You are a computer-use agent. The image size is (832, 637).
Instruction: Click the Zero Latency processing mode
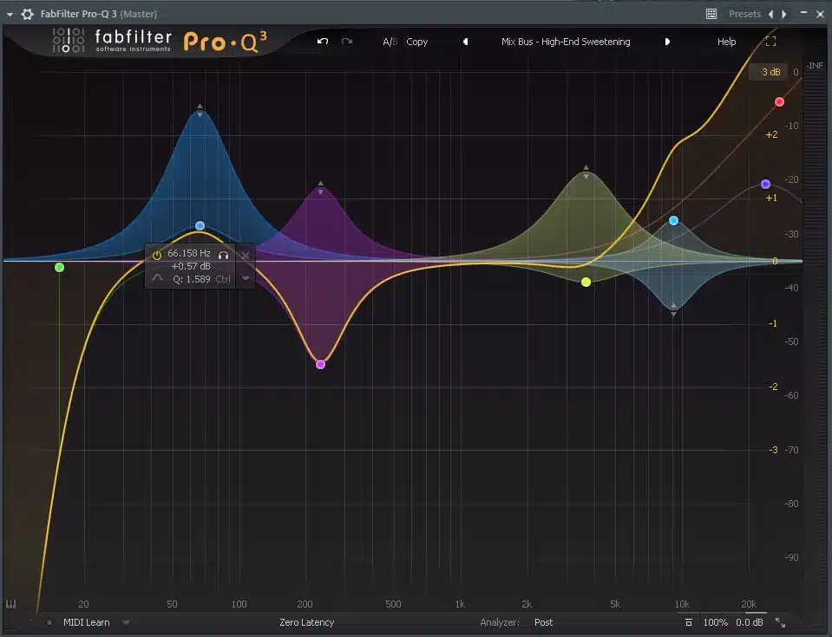pos(306,622)
